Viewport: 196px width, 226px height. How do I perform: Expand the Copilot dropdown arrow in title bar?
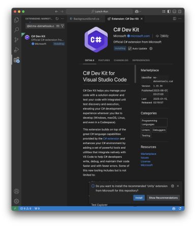coord(140,12)
